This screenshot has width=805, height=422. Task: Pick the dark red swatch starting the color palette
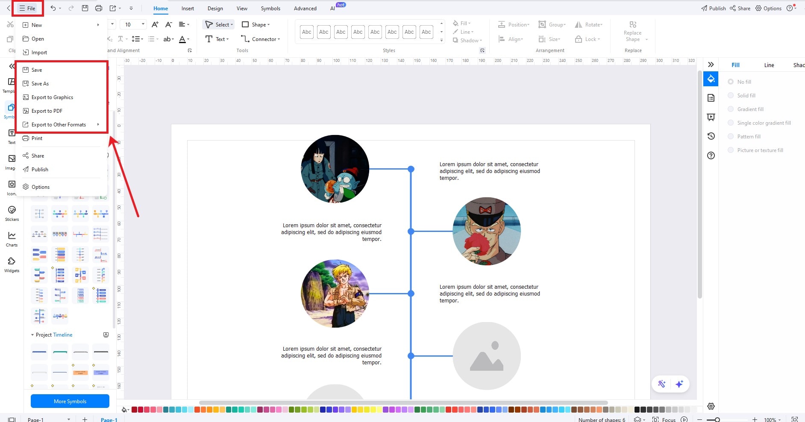click(x=134, y=410)
